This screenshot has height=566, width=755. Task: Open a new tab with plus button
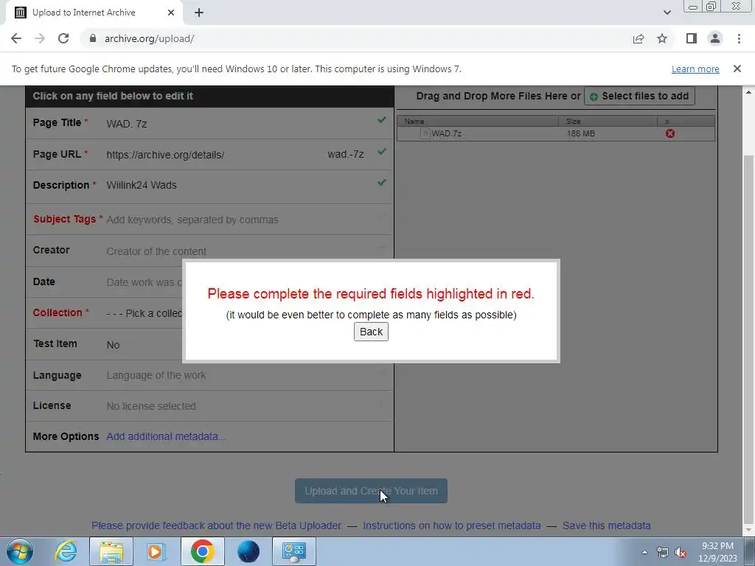point(199,13)
